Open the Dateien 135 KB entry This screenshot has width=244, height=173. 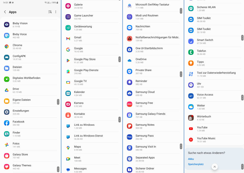30,68
